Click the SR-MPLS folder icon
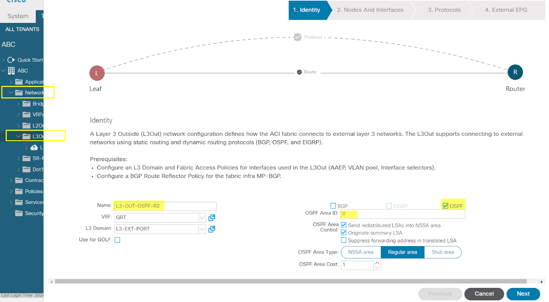549x302 pixels. tap(26, 158)
